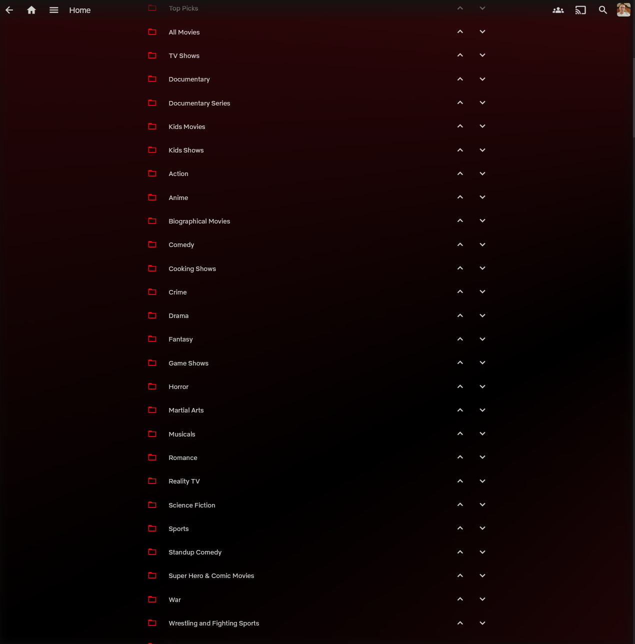Move Science Fiction up one position
This screenshot has width=635, height=644.
[460, 505]
